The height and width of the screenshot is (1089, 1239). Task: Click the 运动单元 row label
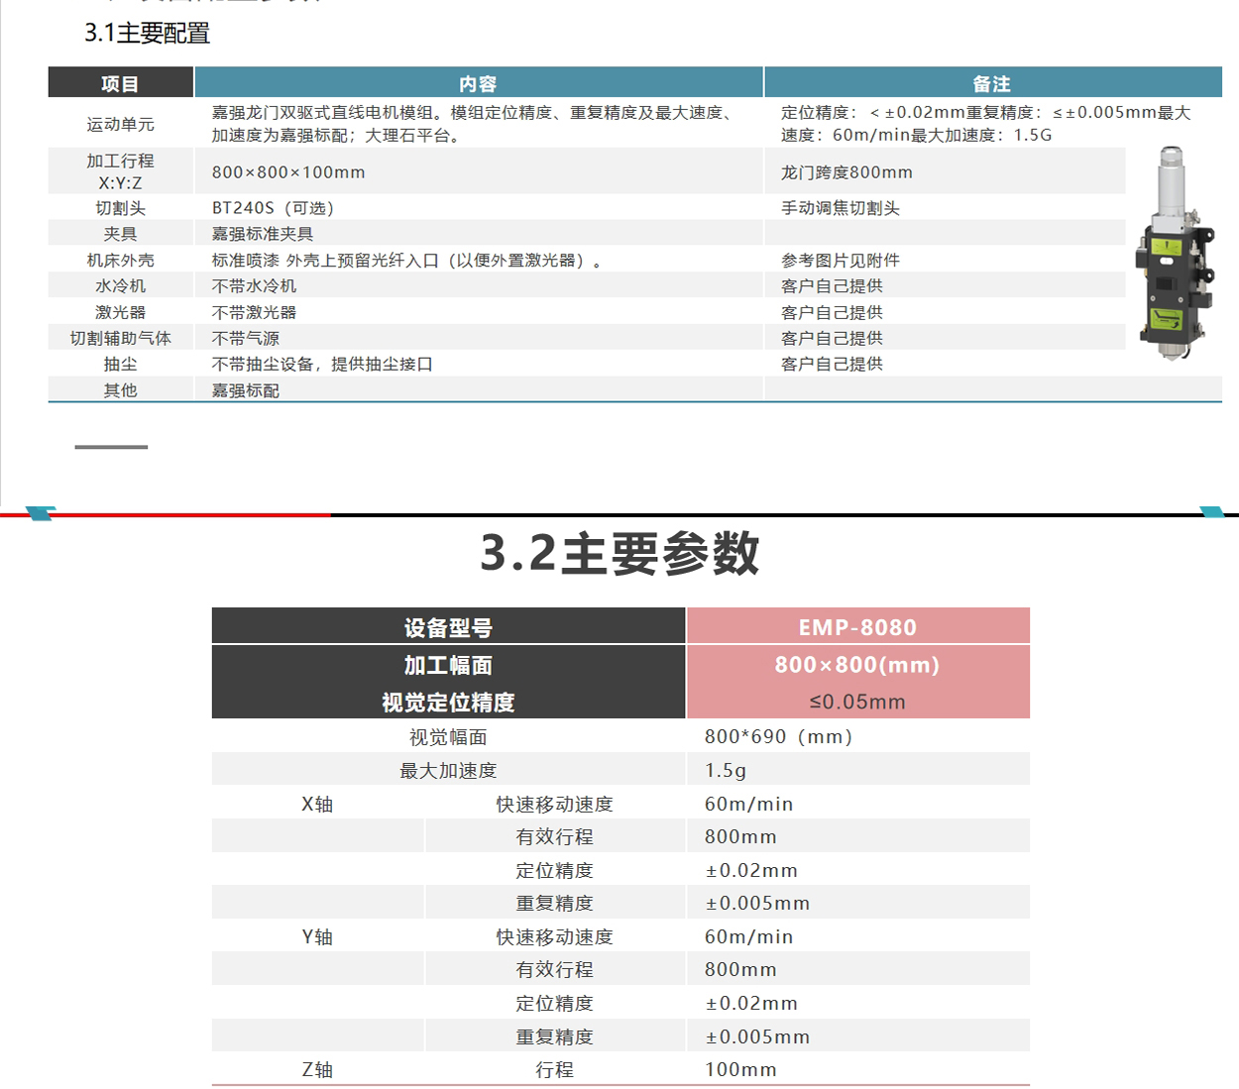(120, 124)
